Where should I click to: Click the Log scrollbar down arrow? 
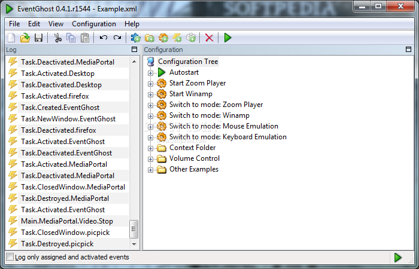pyautogui.click(x=134, y=244)
